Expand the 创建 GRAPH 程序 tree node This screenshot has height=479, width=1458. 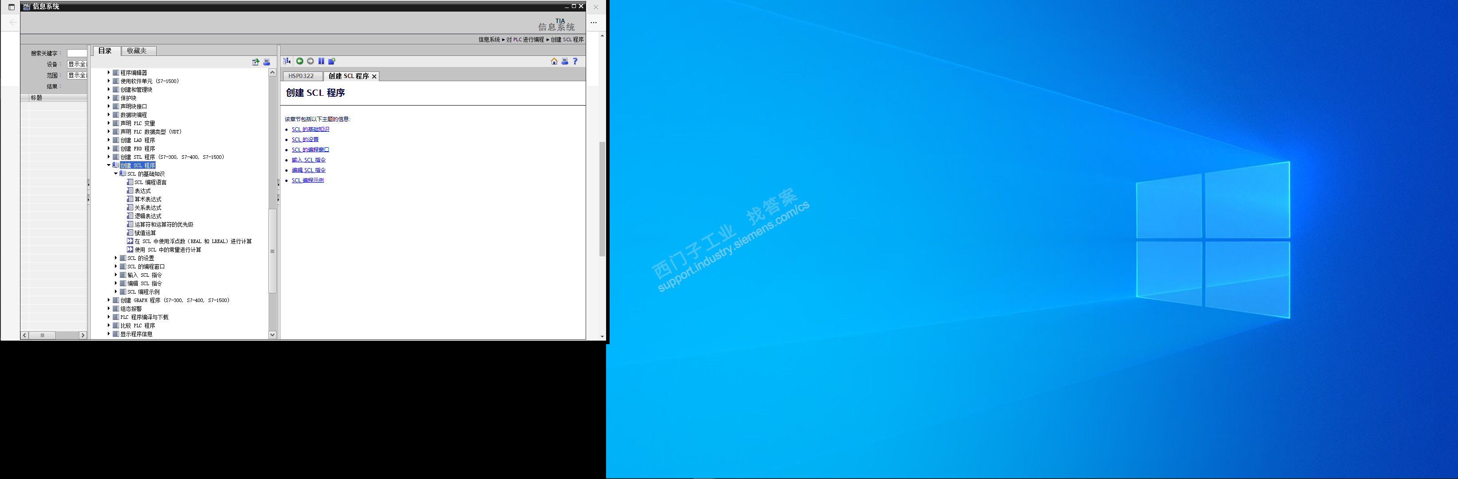click(109, 300)
